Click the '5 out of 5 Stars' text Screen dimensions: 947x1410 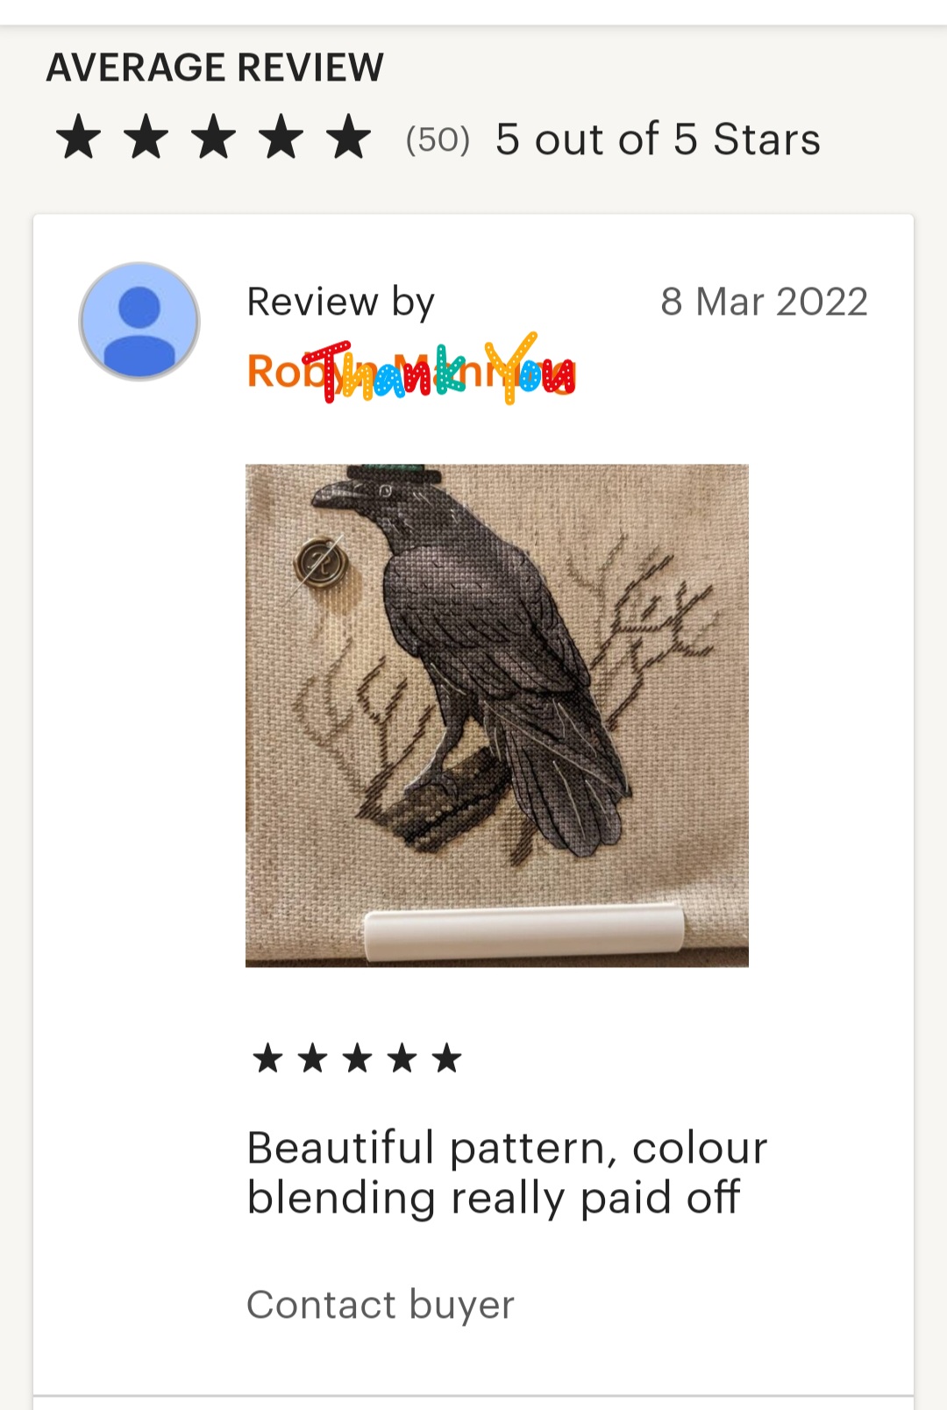(658, 139)
